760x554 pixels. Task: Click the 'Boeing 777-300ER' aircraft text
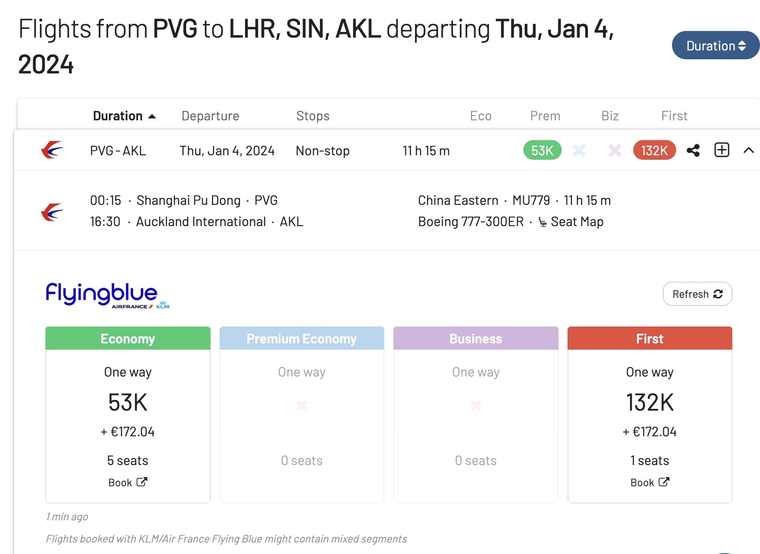point(471,222)
